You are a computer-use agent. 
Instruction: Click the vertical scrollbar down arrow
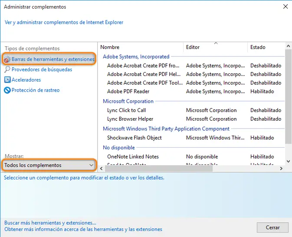pos(288,161)
